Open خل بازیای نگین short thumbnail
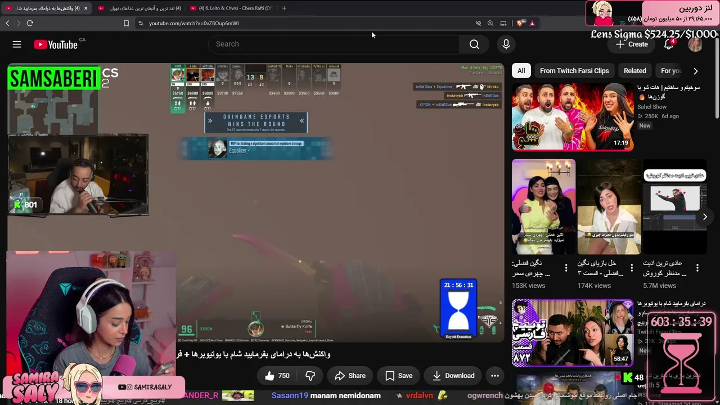720x405 pixels. 609,207
